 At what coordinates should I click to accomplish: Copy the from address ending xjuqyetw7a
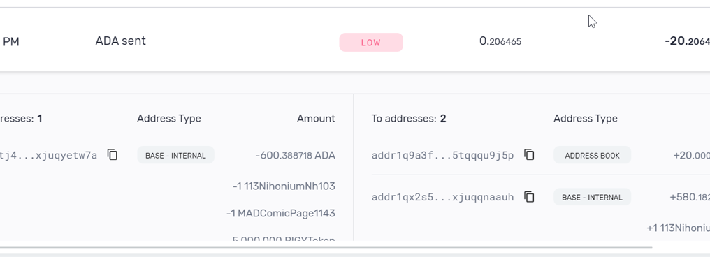pos(113,155)
